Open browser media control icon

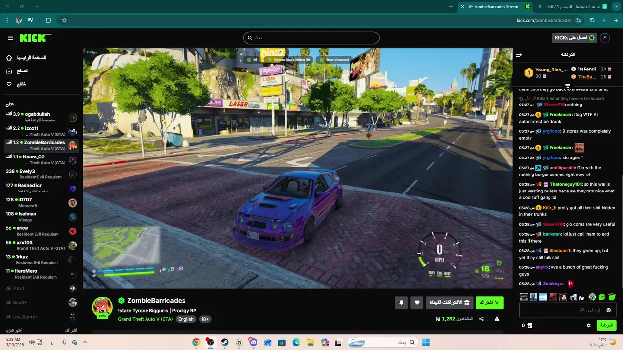point(31,20)
